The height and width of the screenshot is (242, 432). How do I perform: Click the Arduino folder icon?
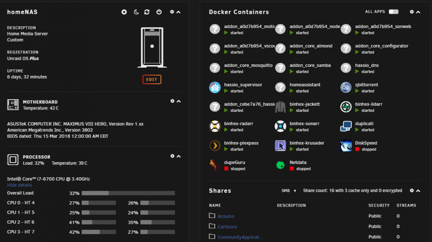(212, 215)
